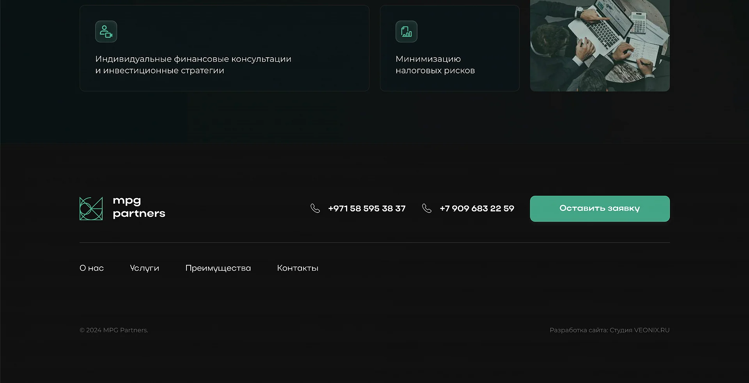Open the business meeting laptop photo
749x383 pixels.
[600, 46]
